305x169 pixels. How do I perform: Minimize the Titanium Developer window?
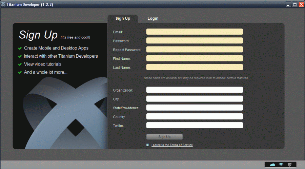pyautogui.click(x=288, y=5)
